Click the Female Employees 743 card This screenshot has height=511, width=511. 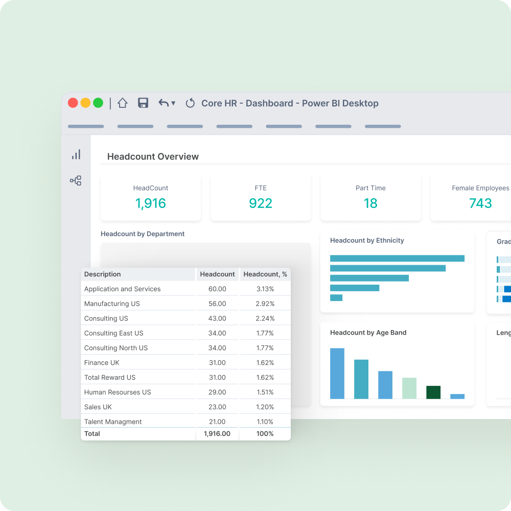473,198
